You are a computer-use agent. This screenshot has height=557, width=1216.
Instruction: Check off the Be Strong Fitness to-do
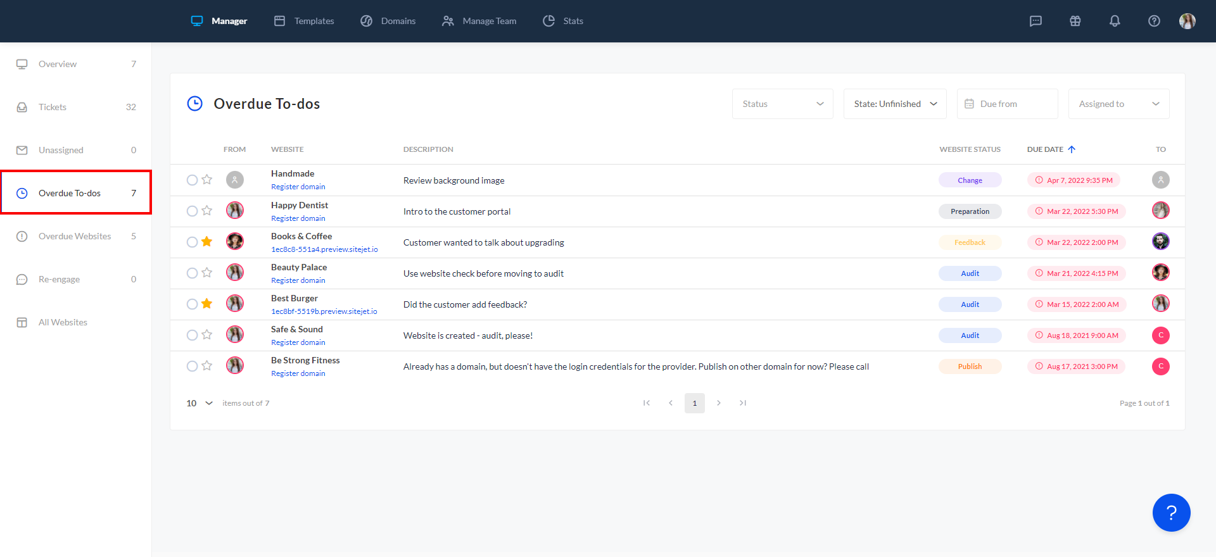click(192, 366)
